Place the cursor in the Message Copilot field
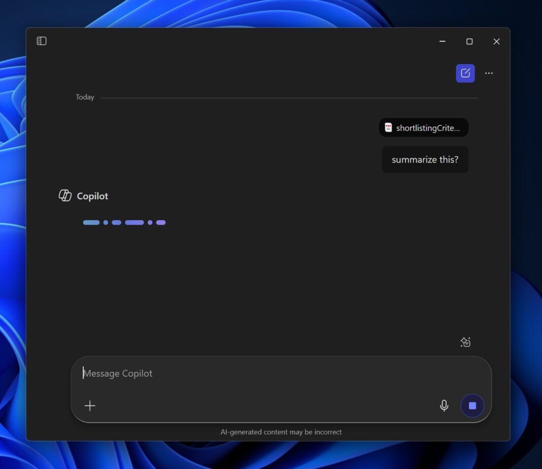The image size is (542, 469). (x=203, y=373)
